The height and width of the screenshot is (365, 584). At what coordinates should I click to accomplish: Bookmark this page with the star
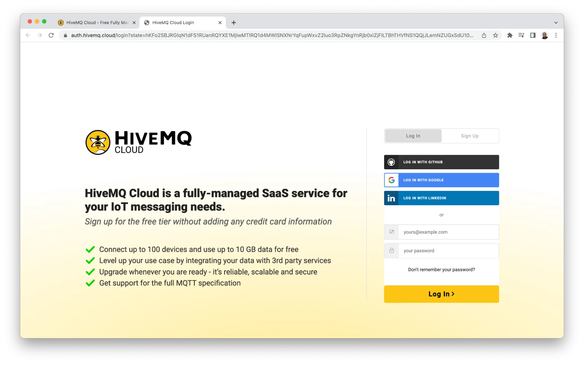pyautogui.click(x=495, y=35)
